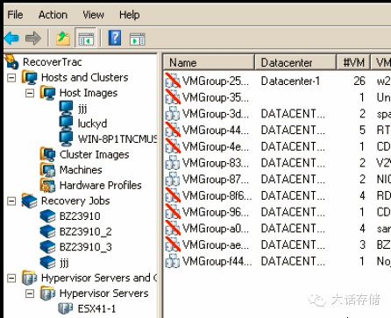Open the Help menu
The width and height of the screenshot is (391, 318).
click(130, 14)
